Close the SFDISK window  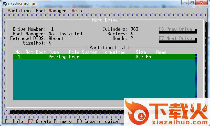202,3
